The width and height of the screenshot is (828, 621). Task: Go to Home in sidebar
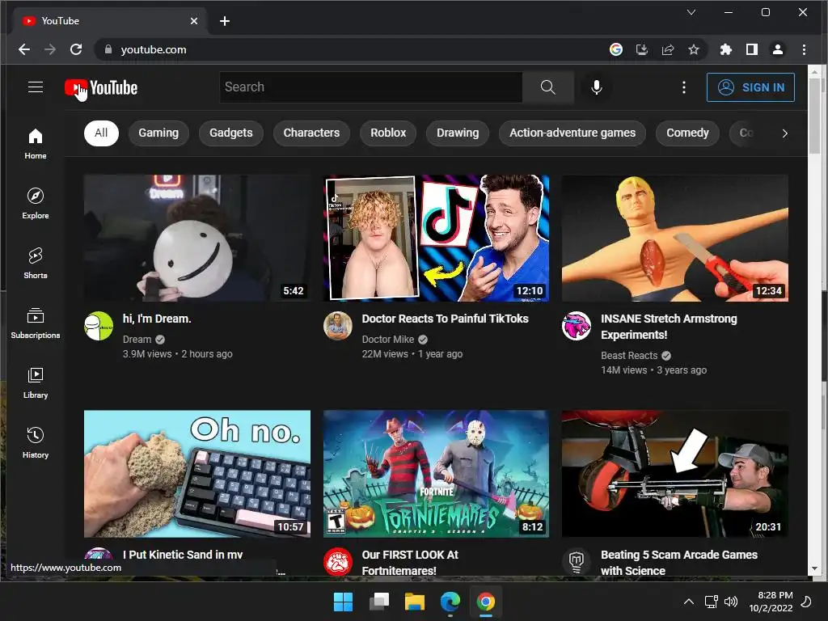36,143
